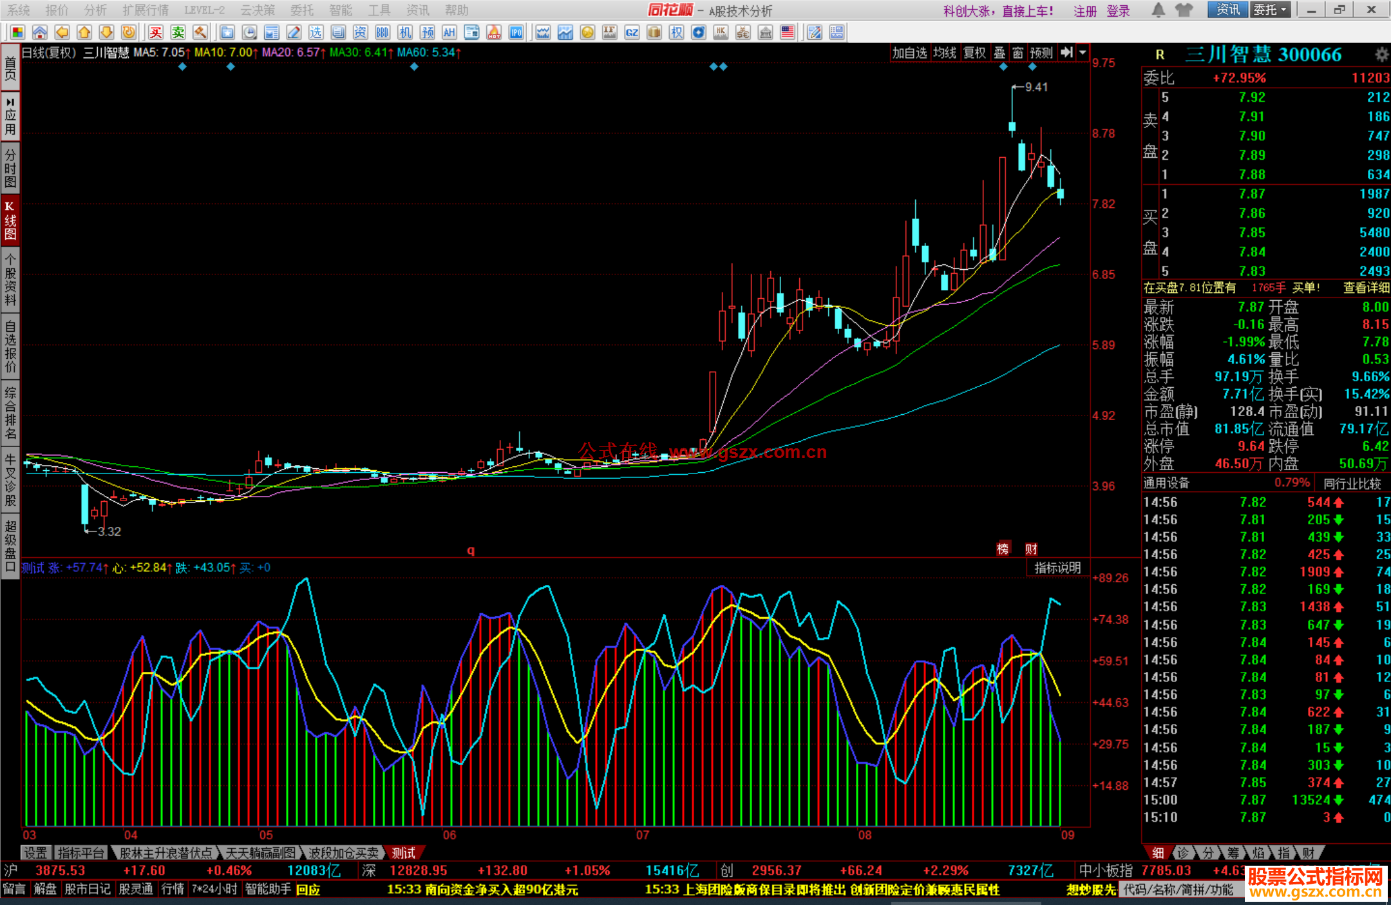
Task: Switch to the 波段加仓买卖 indicator tab
Action: pos(343,853)
